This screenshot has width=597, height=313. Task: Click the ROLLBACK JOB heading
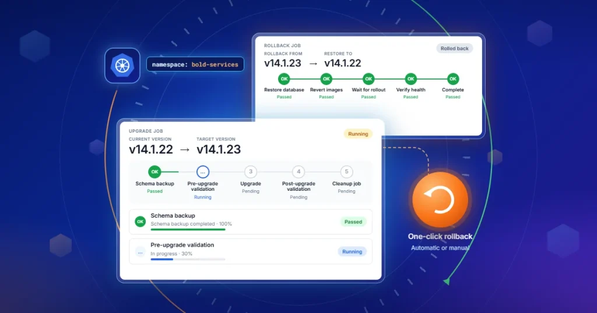click(282, 45)
